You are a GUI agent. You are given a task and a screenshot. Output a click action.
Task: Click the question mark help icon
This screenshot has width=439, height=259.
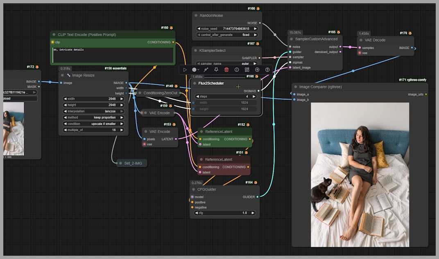tap(267, 70)
